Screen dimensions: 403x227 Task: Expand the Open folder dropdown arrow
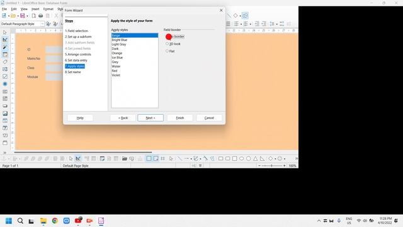pos(18,16)
